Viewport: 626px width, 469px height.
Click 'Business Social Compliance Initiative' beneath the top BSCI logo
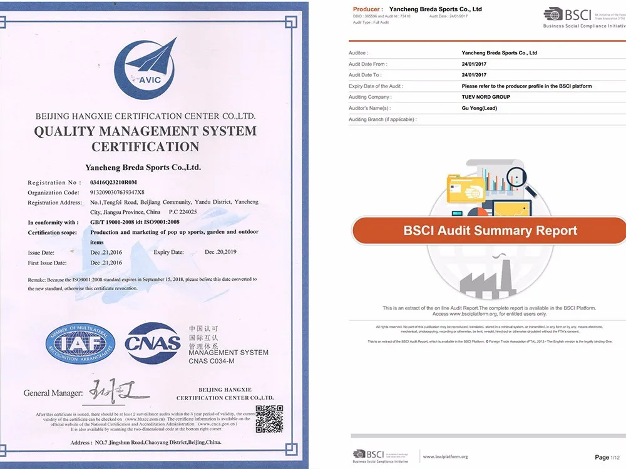point(585,26)
